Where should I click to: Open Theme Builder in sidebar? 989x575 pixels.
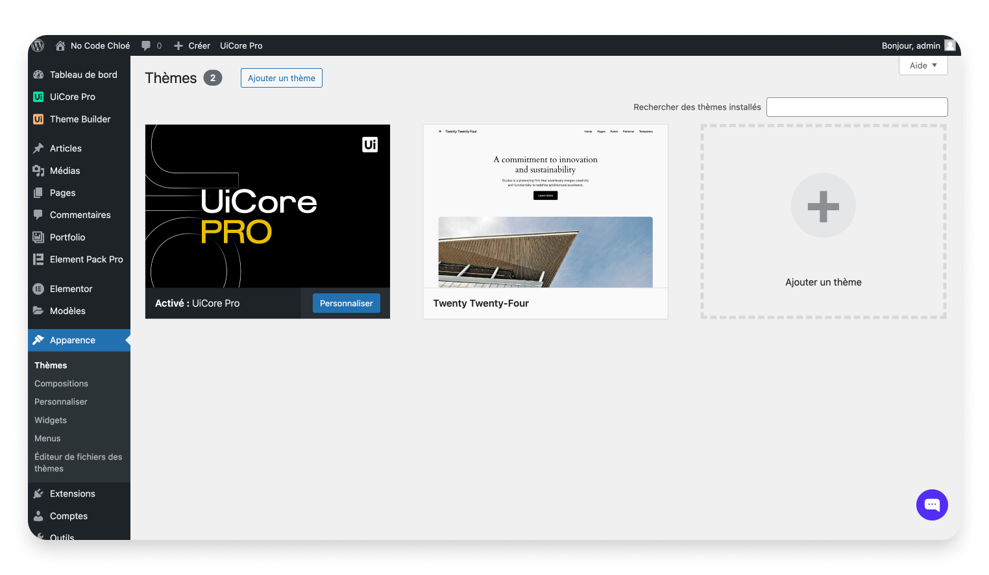[x=79, y=119]
